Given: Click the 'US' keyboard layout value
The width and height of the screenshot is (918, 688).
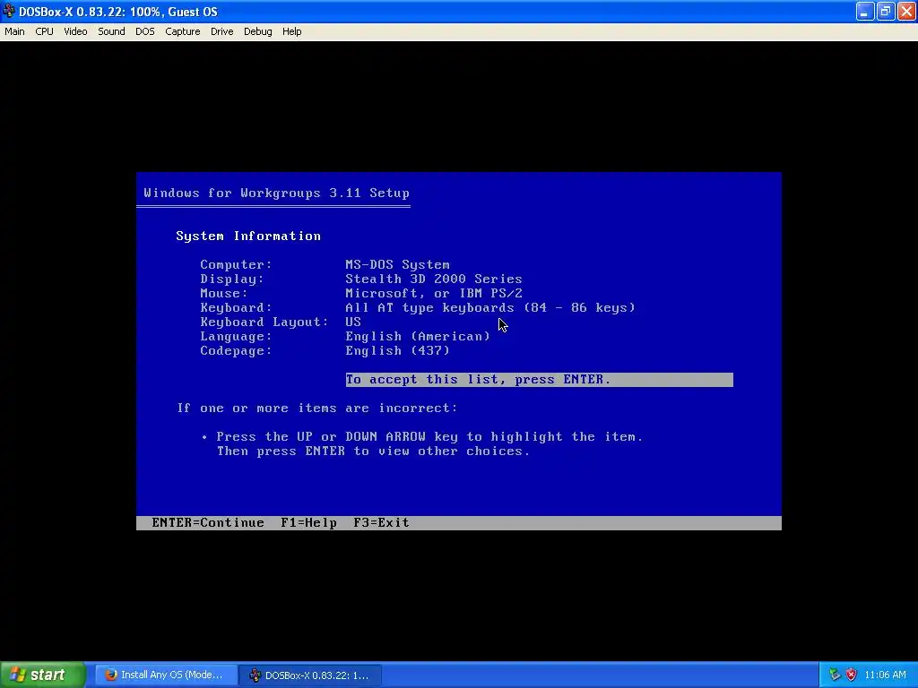Looking at the screenshot, I should (x=353, y=322).
